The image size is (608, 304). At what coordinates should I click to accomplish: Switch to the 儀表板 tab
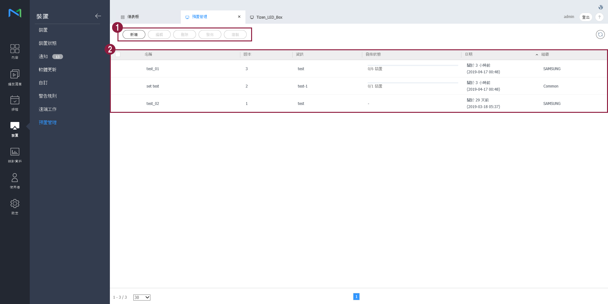click(x=133, y=17)
